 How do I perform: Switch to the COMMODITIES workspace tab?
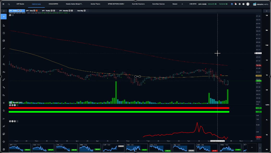[x=53, y=4]
